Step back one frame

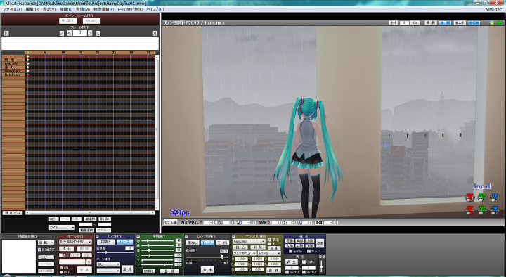(70, 33)
